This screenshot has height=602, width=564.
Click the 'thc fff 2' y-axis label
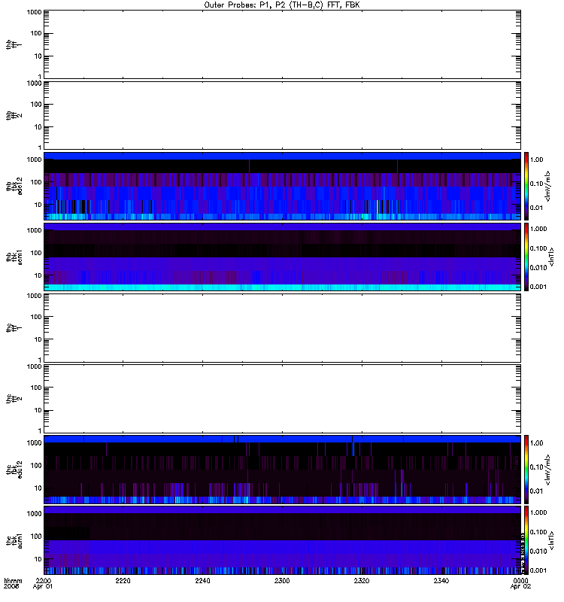14,399
